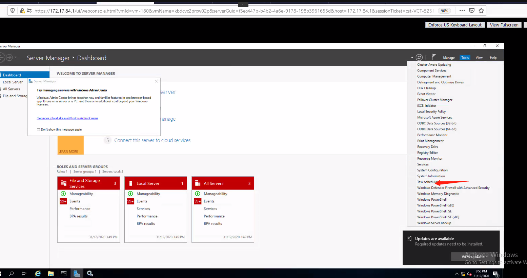The width and height of the screenshot is (527, 278).
Task: Expand the dropdown arrow left of Refresh
Action: pos(412,58)
